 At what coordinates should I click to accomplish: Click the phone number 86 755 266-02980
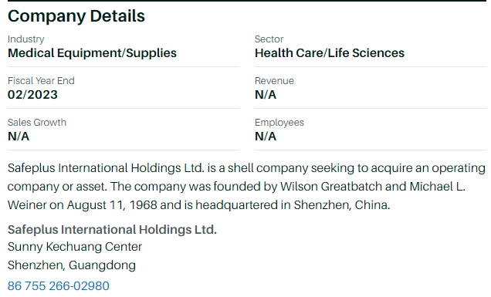pyautogui.click(x=58, y=285)
